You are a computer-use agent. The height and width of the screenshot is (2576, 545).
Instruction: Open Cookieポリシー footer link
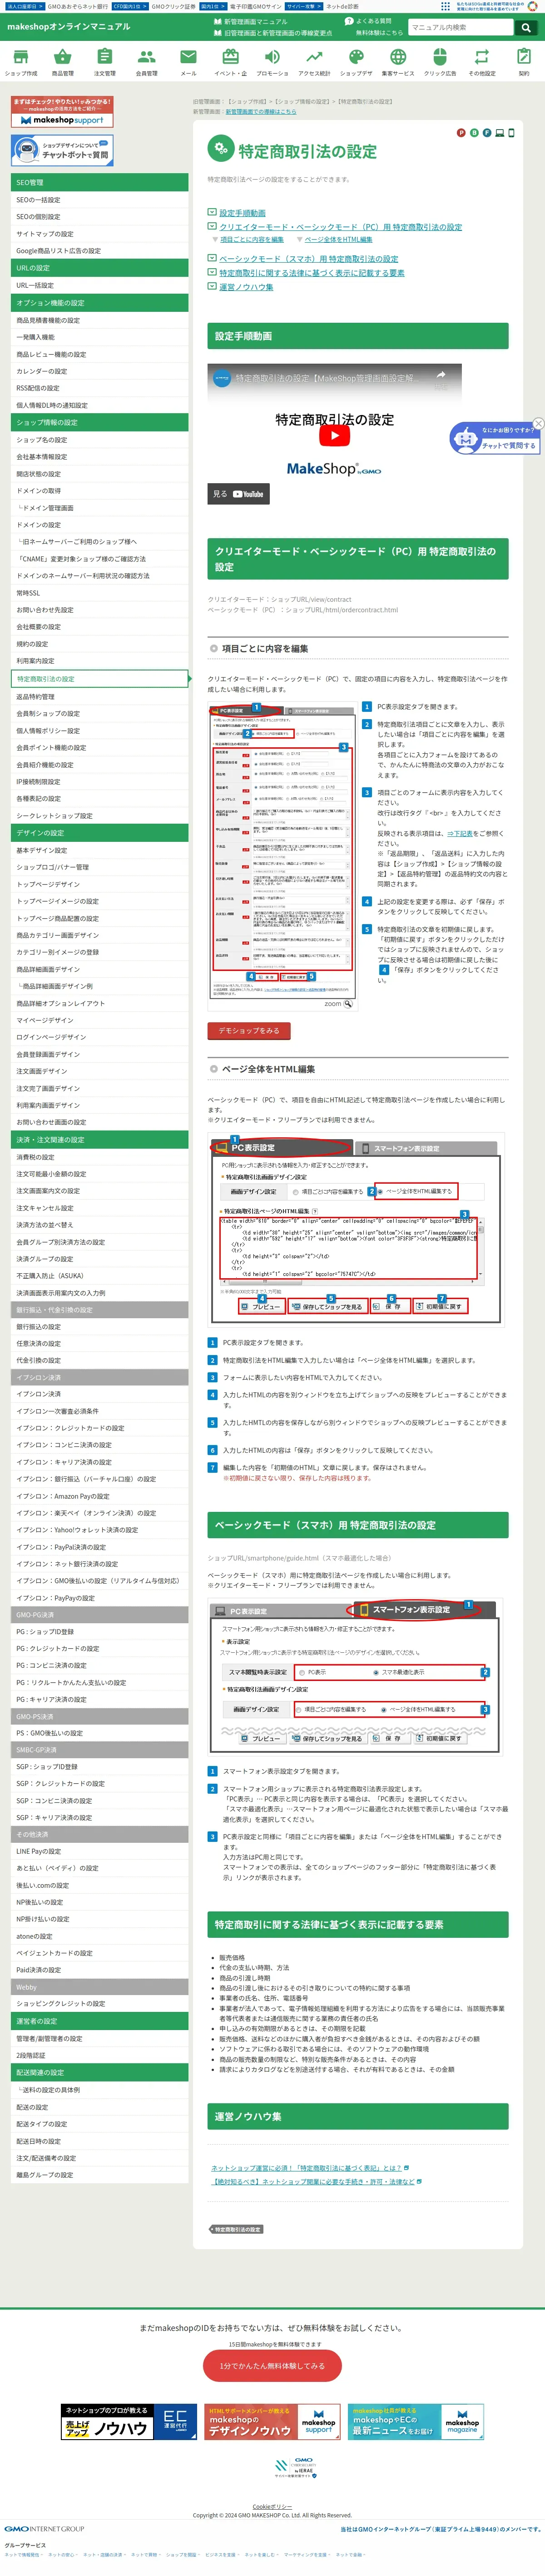(272, 2507)
